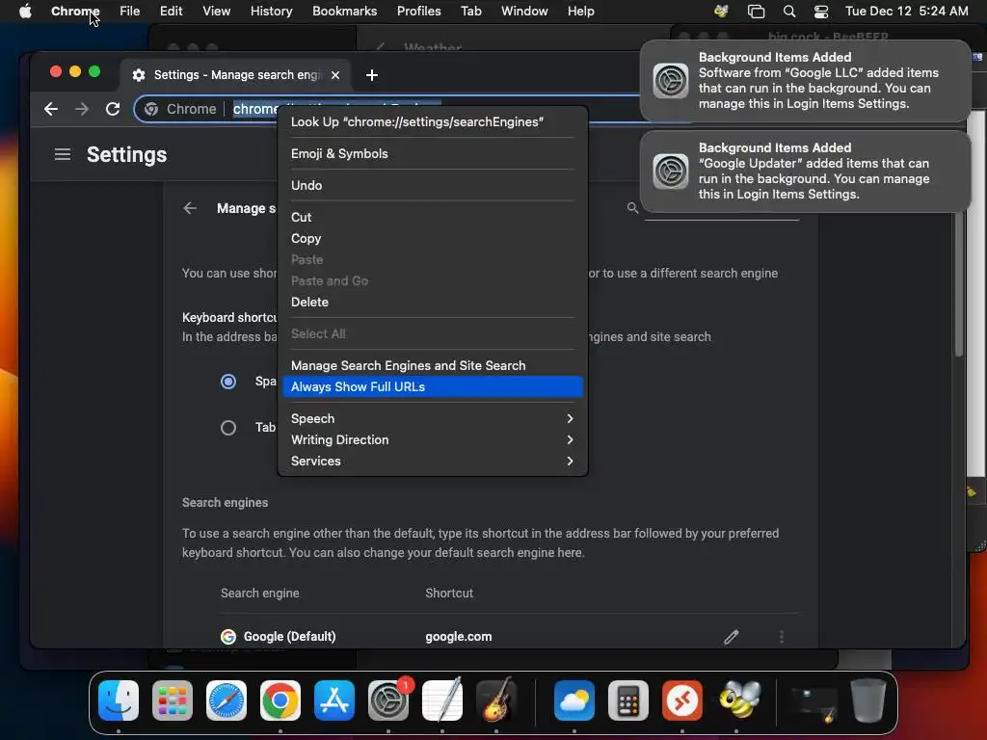Open the Profiles menu
The width and height of the screenshot is (987, 740).
[x=418, y=11]
